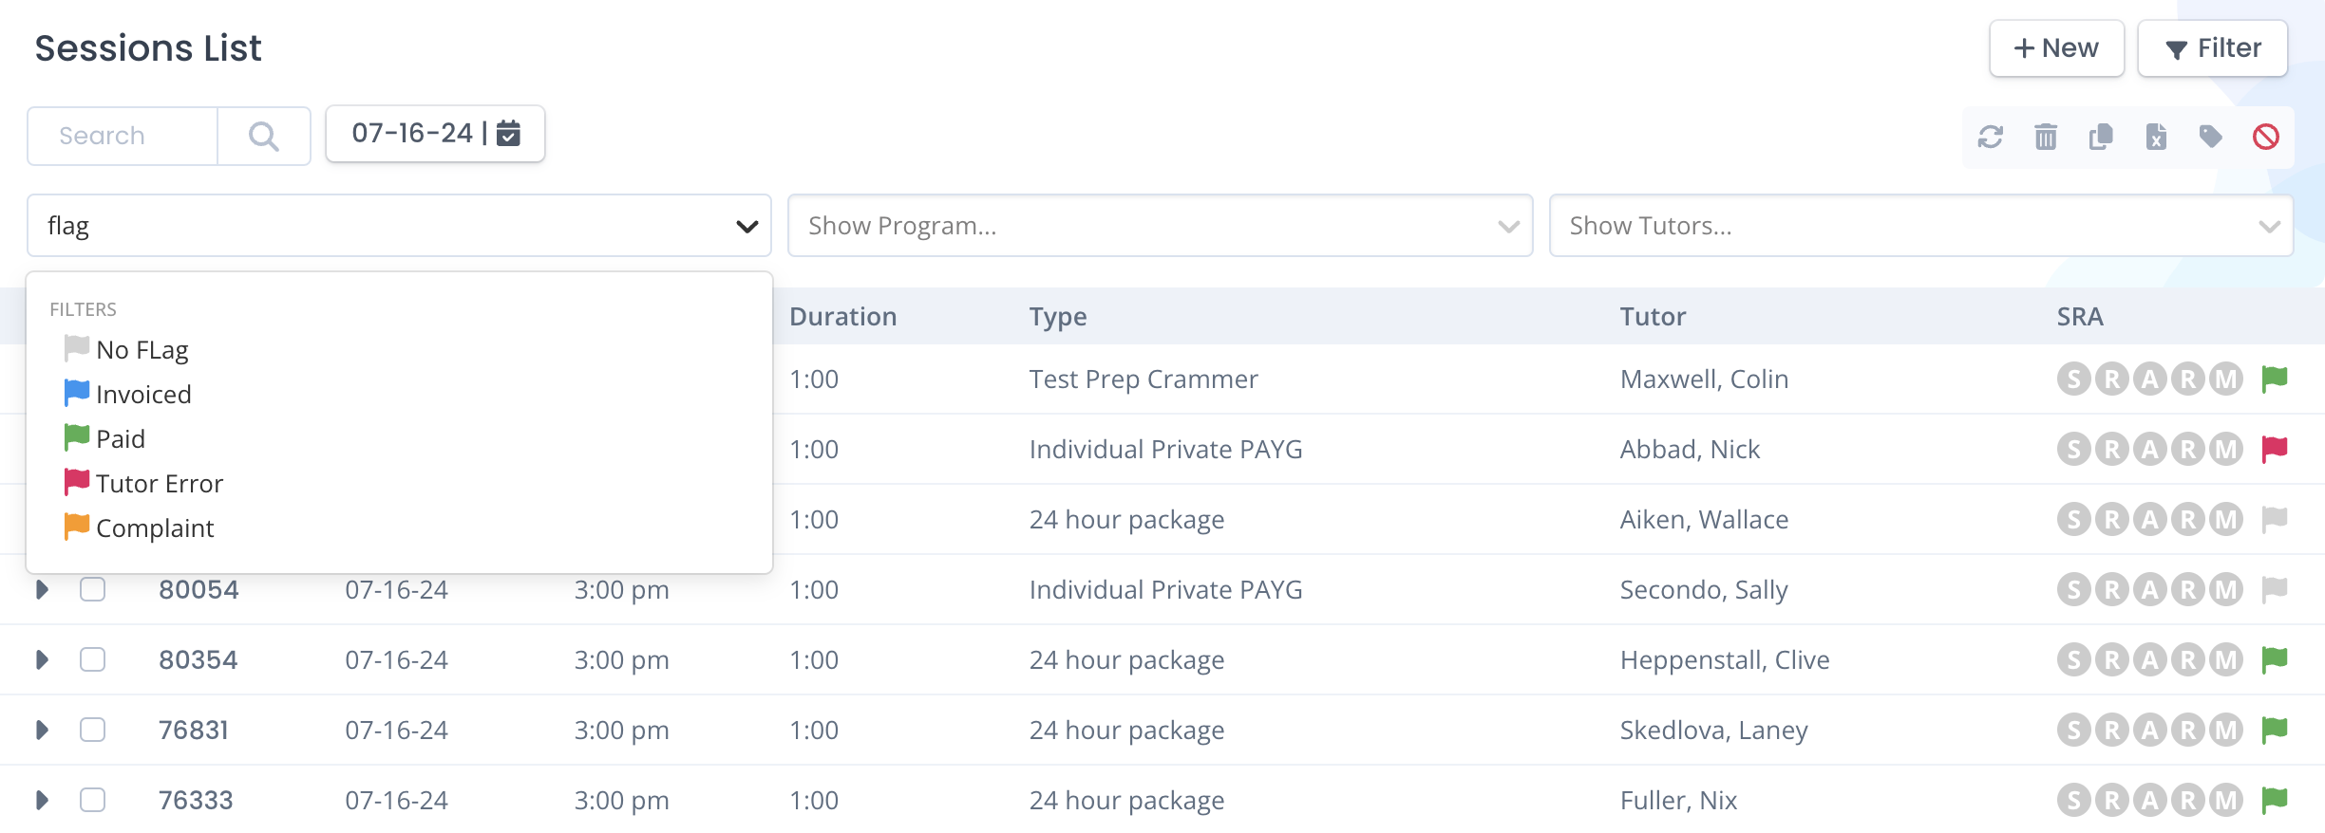The image size is (2325, 833).
Task: Click tutor name Abbad, Nick
Action: pyautogui.click(x=1690, y=449)
